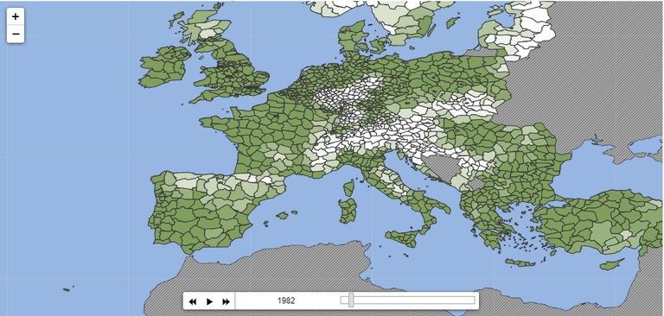Step back with the rewind button
The height and width of the screenshot is (316, 664).
coord(193,301)
